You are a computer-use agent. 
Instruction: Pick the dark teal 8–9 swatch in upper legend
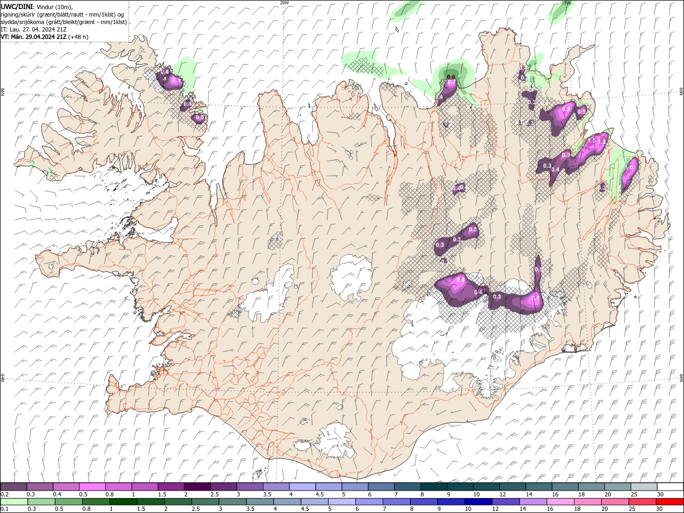coord(434,487)
